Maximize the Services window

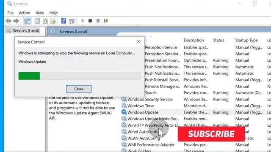pos(255,3)
